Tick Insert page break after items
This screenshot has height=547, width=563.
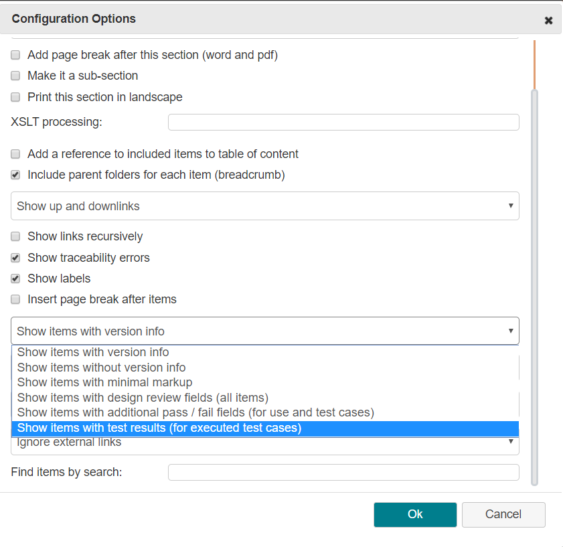[x=15, y=299]
